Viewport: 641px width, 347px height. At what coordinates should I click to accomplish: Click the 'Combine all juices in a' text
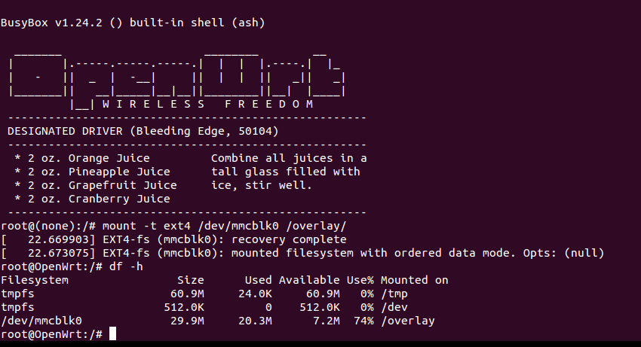click(289, 158)
